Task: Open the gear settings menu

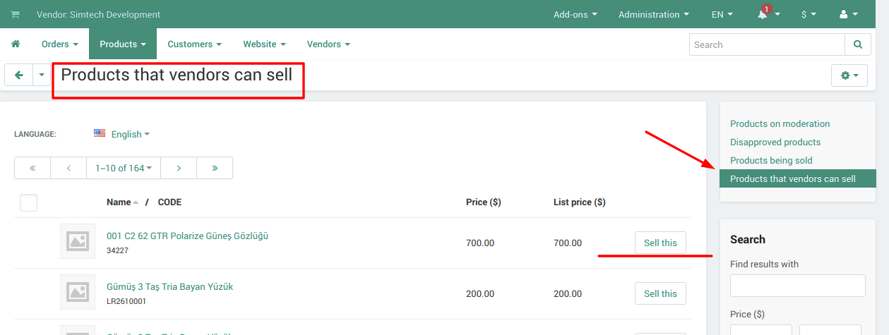Action: (x=849, y=75)
